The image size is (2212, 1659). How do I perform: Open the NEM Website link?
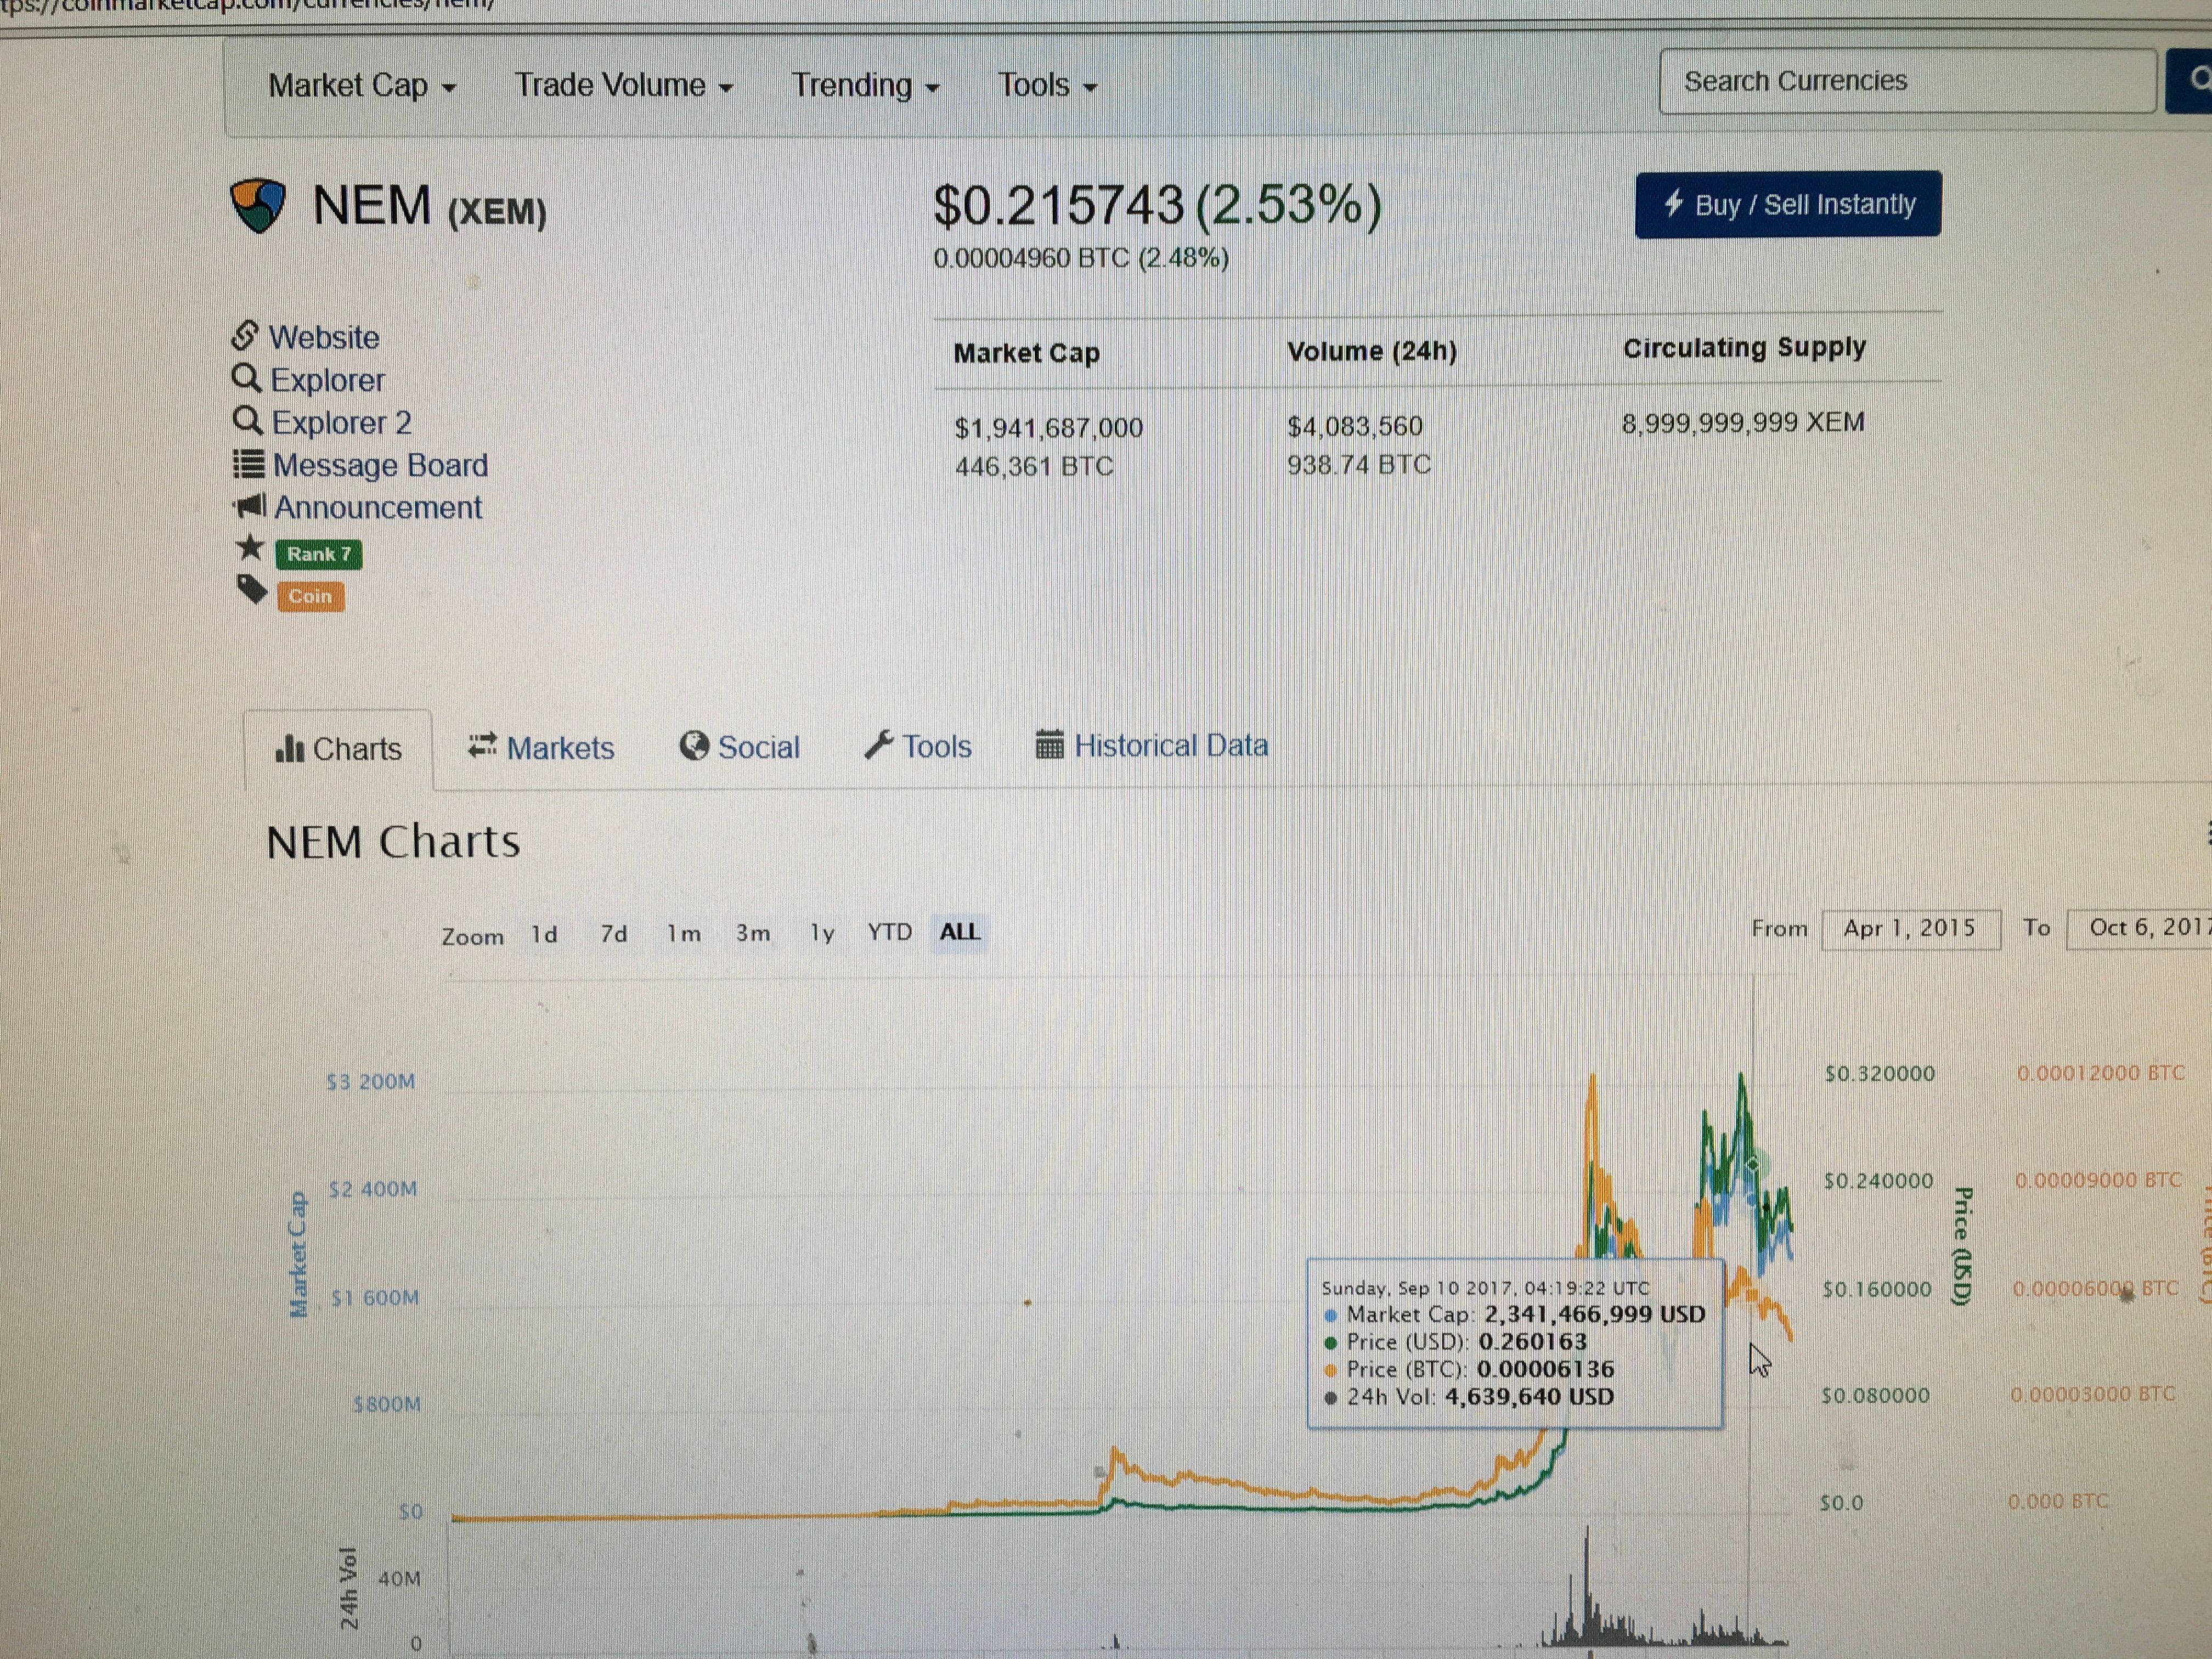tap(324, 338)
